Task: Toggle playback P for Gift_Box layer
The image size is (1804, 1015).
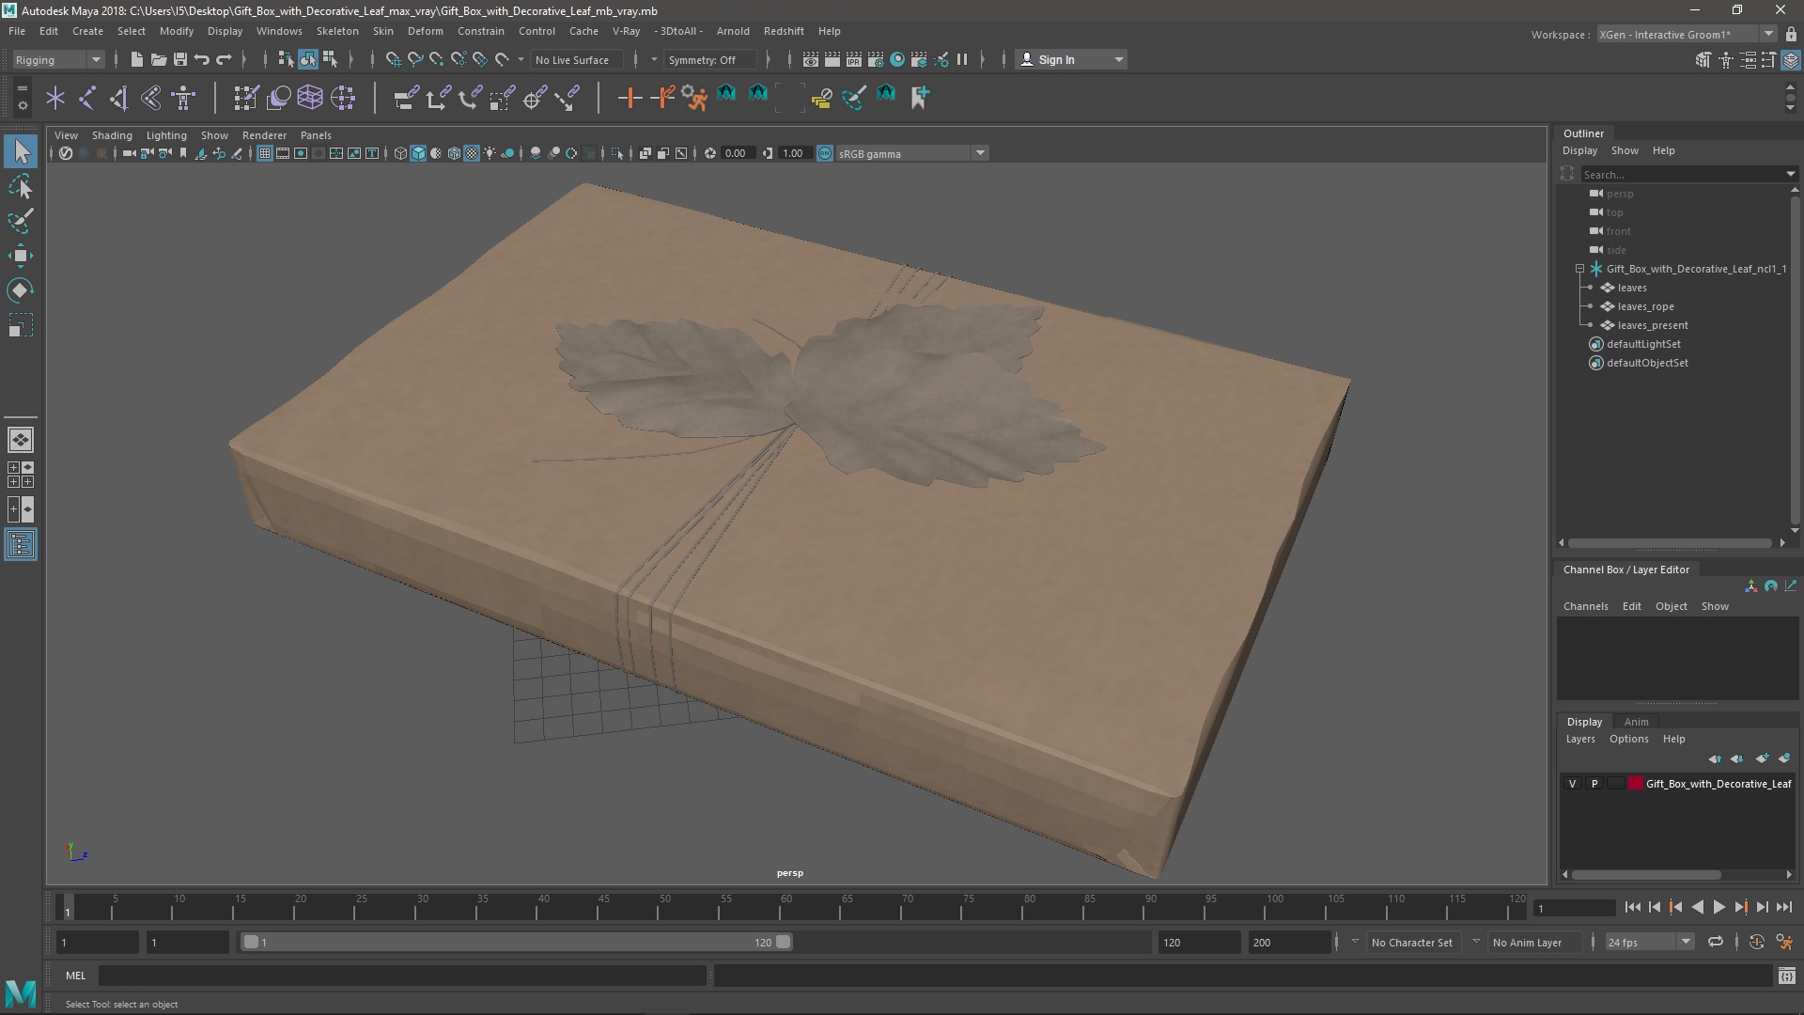Action: point(1594,784)
